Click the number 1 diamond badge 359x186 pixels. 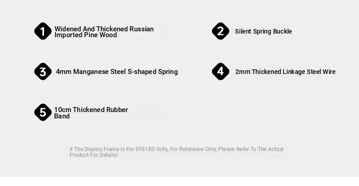click(x=43, y=31)
